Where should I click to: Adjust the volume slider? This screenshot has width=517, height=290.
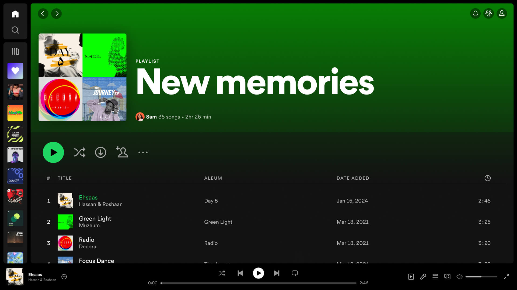[481, 277]
